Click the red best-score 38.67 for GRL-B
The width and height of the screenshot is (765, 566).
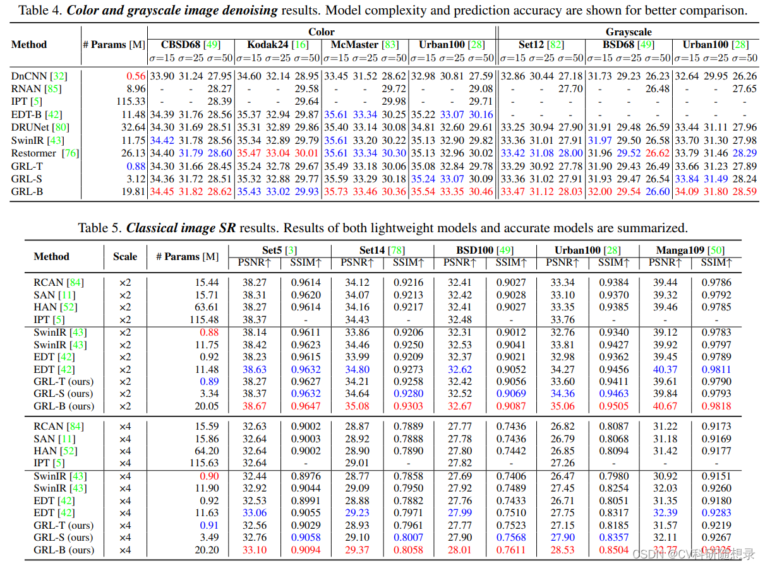[255, 406]
